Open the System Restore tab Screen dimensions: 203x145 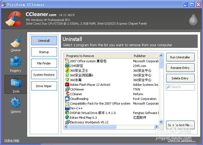pos(44,75)
